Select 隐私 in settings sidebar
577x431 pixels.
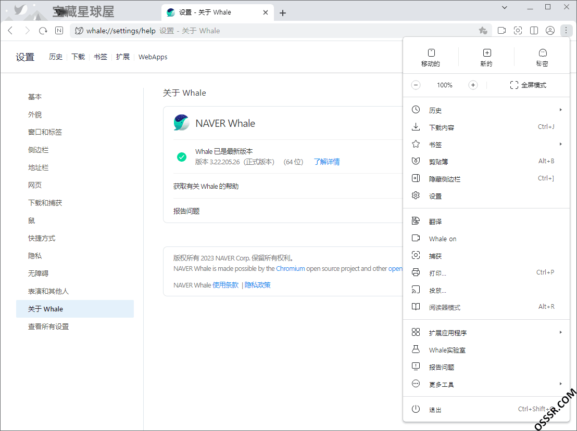point(75,256)
